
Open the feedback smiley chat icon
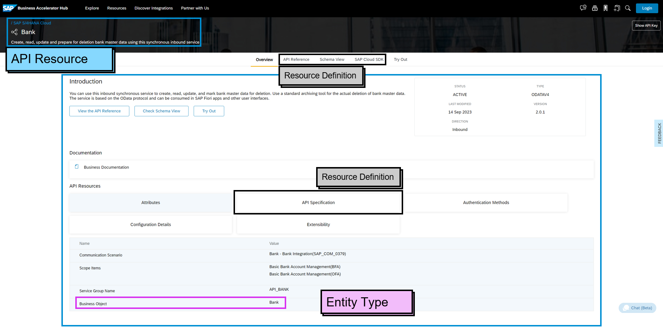click(583, 8)
